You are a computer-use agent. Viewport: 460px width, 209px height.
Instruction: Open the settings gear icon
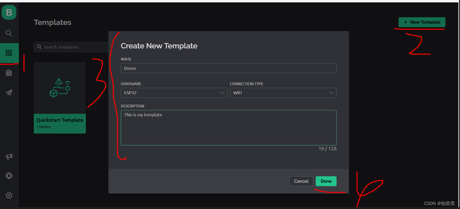pyautogui.click(x=9, y=195)
